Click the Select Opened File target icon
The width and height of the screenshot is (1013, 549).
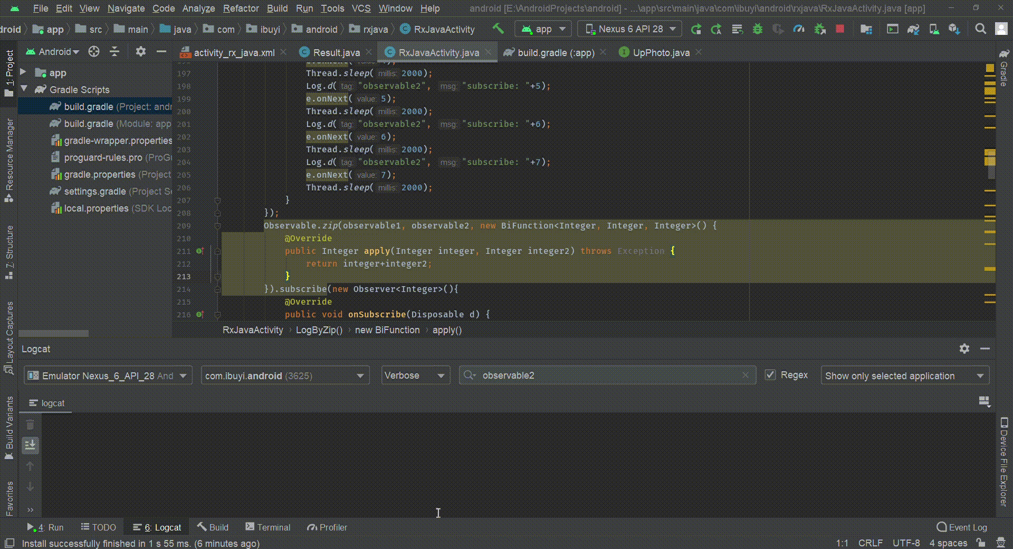click(94, 51)
